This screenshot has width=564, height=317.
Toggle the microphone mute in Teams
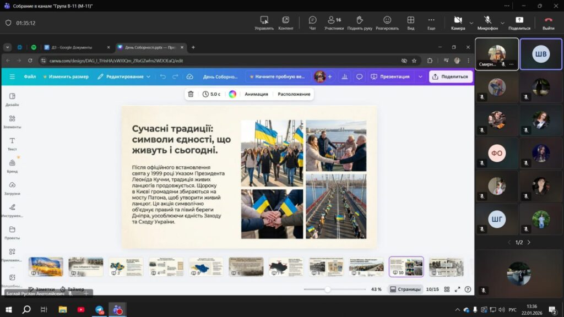tap(487, 23)
